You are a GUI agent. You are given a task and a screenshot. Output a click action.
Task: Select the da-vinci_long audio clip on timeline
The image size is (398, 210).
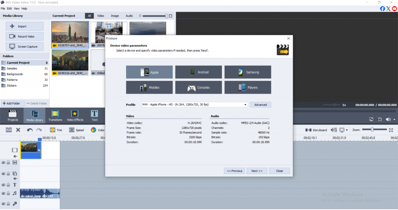point(40,194)
